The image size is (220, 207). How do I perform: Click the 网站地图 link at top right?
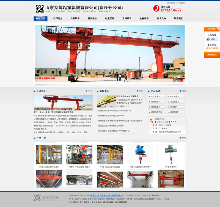[181, 3]
